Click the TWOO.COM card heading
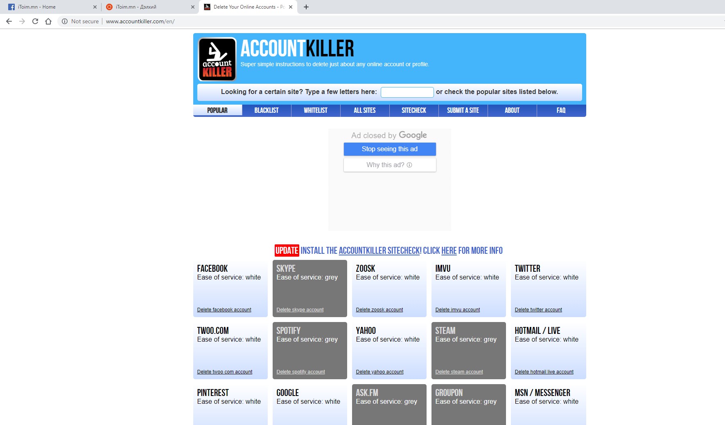Image resolution: width=725 pixels, height=425 pixels. 212,331
